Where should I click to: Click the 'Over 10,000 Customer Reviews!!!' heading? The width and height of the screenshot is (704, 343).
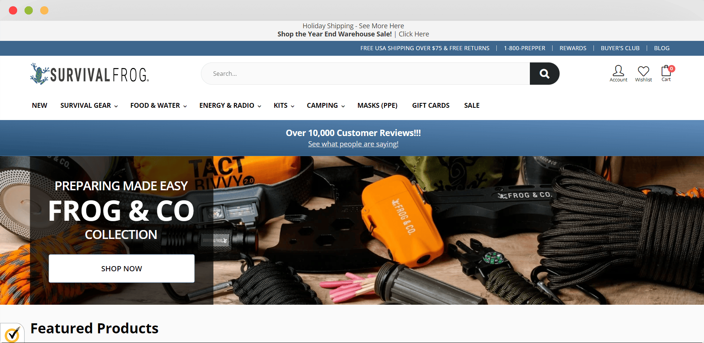click(353, 133)
